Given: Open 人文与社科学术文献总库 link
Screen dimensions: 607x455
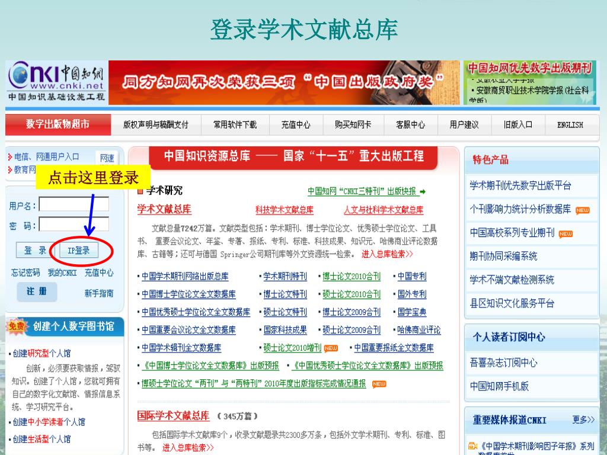Looking at the screenshot, I should pyautogui.click(x=384, y=210).
